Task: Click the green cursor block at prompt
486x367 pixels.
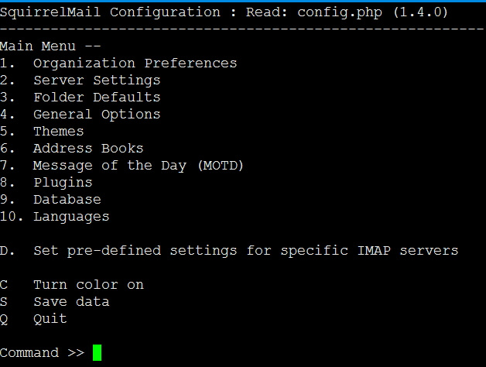Action: (x=97, y=353)
